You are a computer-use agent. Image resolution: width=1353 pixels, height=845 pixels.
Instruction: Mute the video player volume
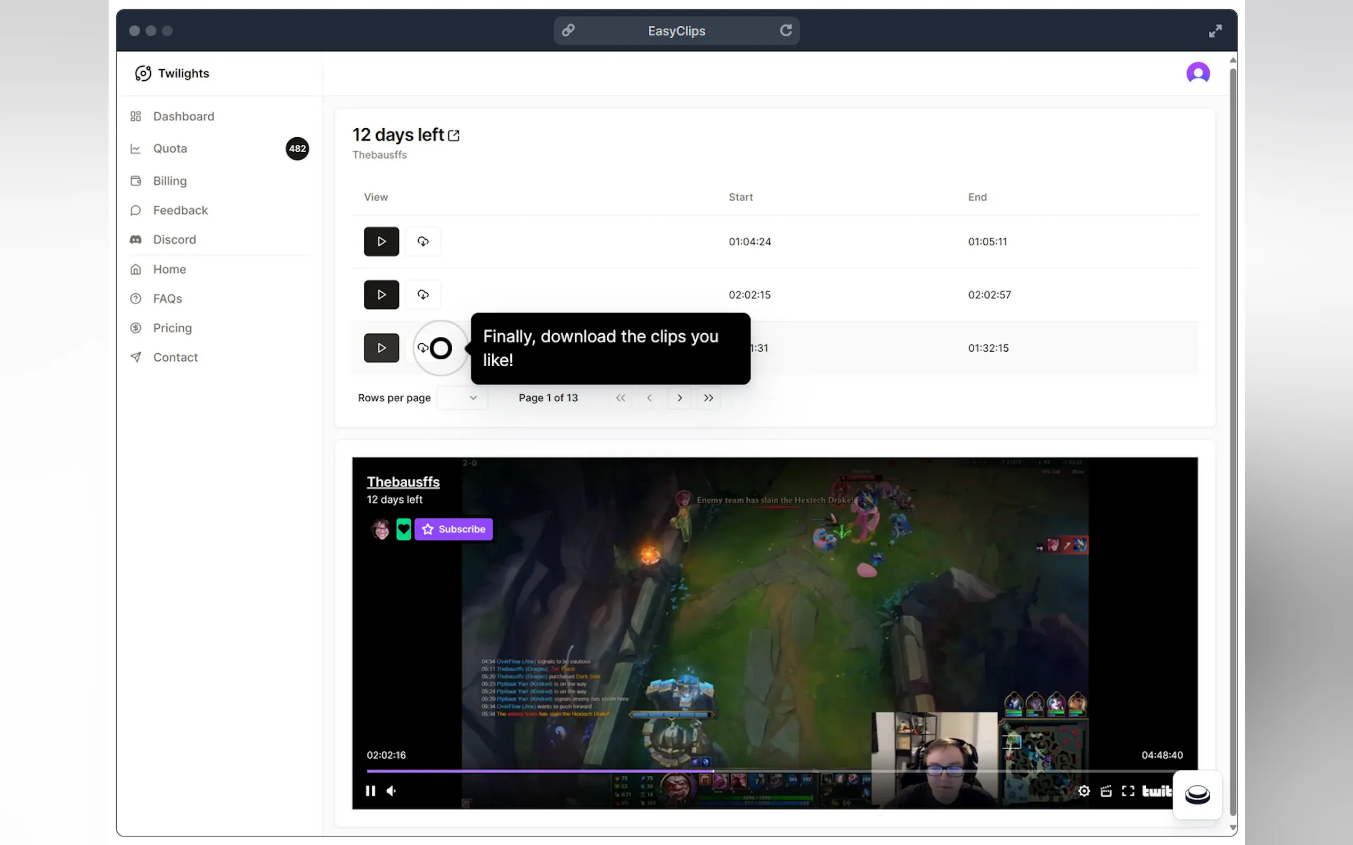[392, 791]
